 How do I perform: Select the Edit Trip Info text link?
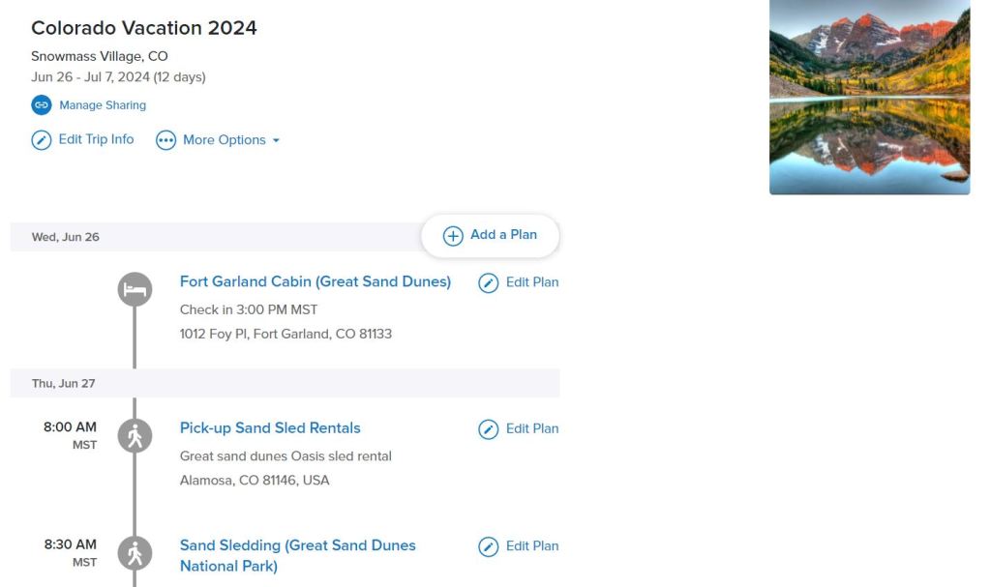click(x=96, y=139)
